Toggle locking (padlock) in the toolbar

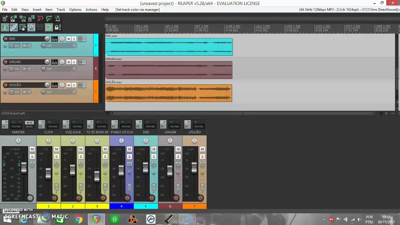coord(57,27)
